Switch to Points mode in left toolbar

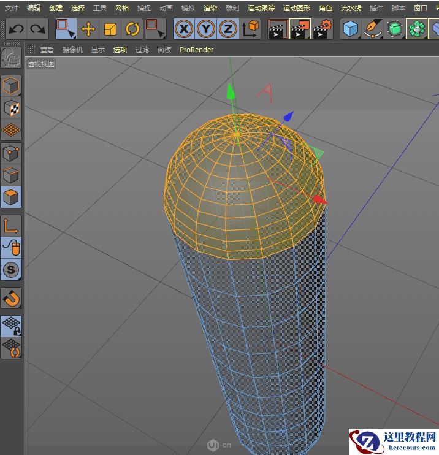click(x=11, y=153)
